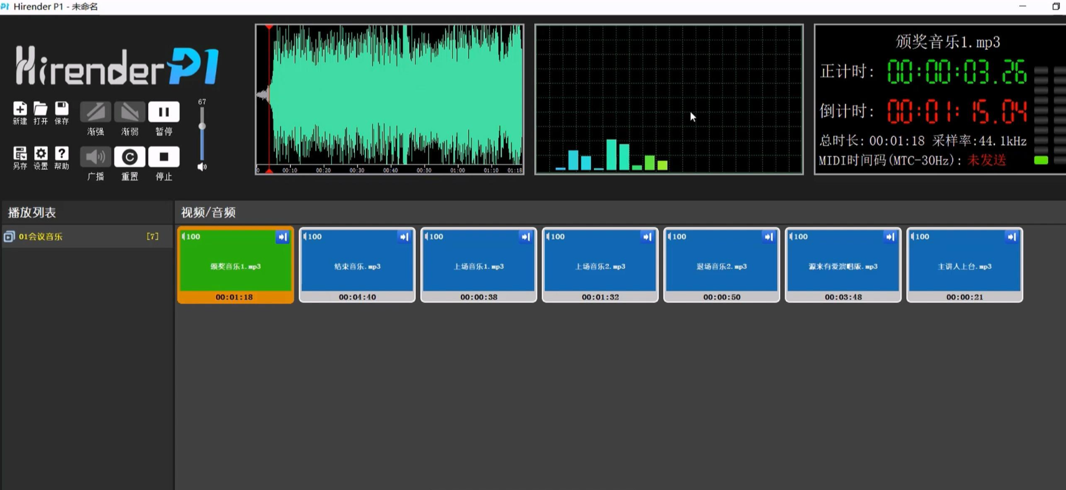
Task: Click volume 100 indicator on 源来有爱演唱版.mp3 tile
Action: 798,237
